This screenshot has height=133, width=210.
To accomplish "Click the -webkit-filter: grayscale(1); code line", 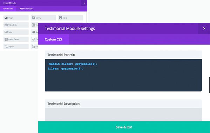I will click(73, 64).
